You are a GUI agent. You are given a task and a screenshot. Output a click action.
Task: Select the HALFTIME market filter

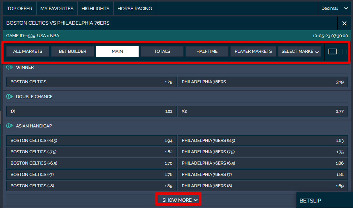(207, 51)
